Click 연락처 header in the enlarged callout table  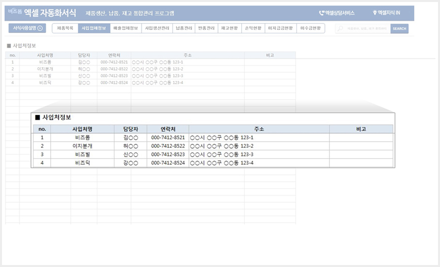pos(168,129)
